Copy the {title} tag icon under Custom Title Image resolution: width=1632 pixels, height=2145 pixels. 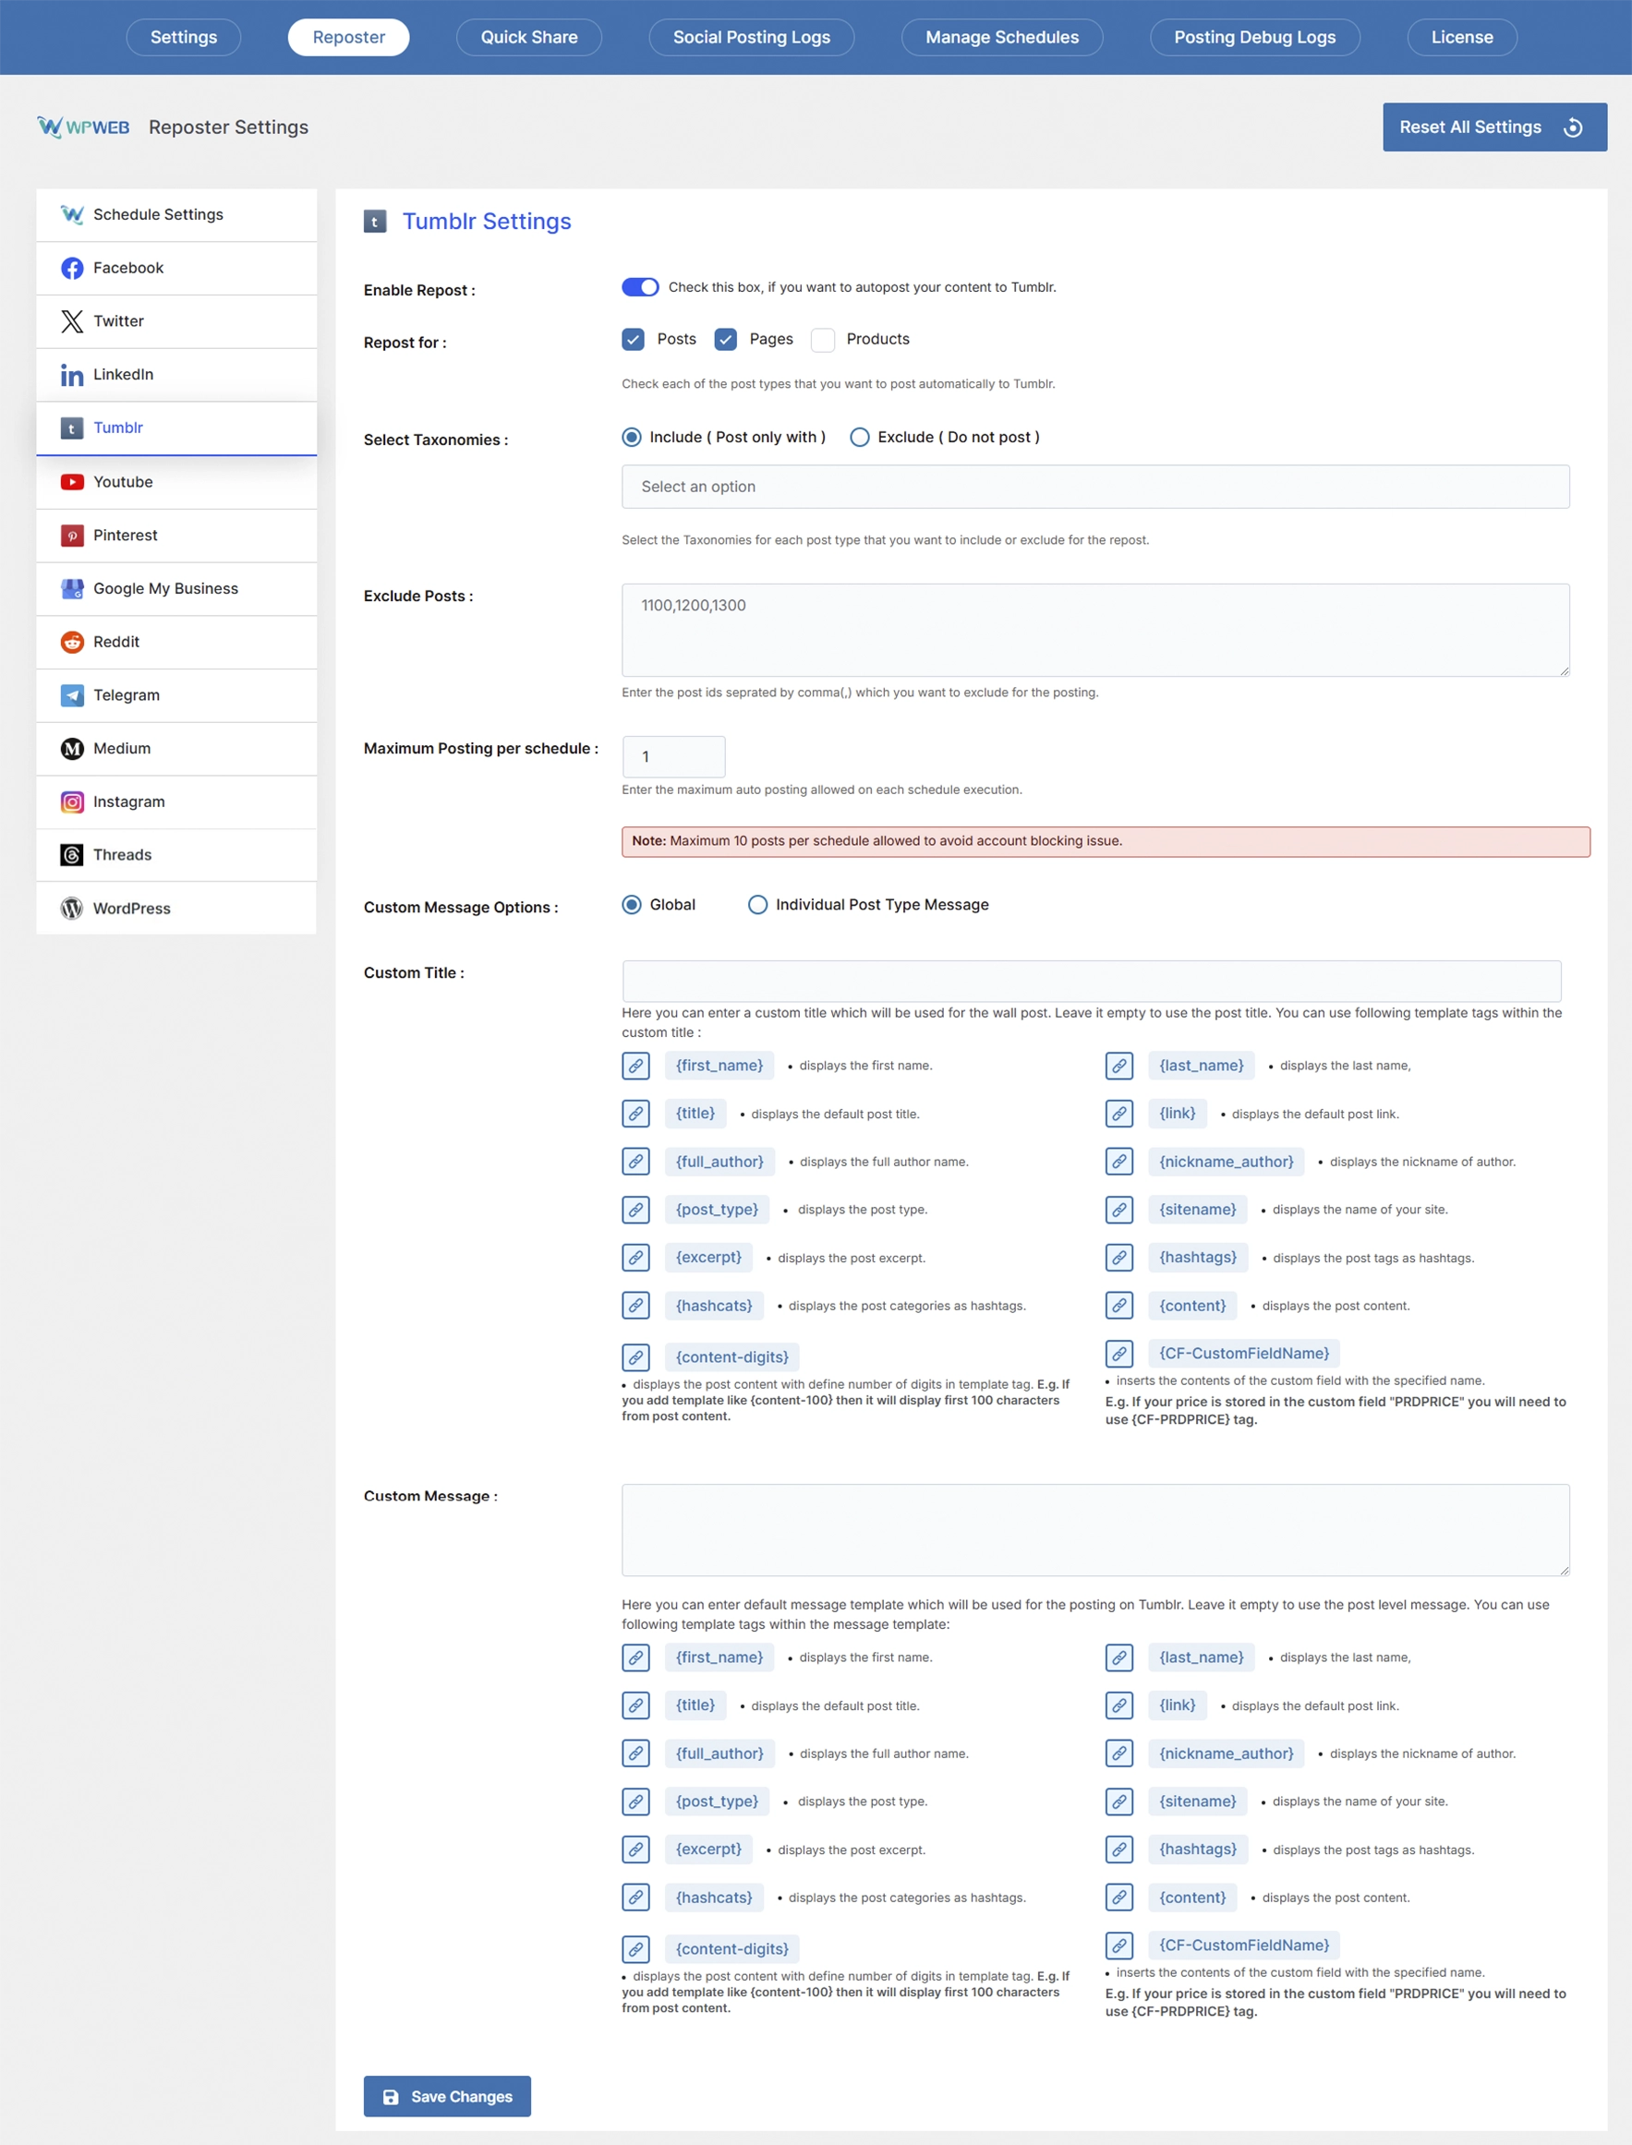click(635, 1113)
